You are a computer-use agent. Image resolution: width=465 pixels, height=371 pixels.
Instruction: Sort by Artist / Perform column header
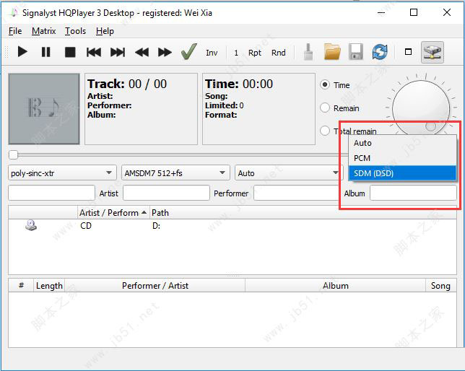[x=113, y=213]
